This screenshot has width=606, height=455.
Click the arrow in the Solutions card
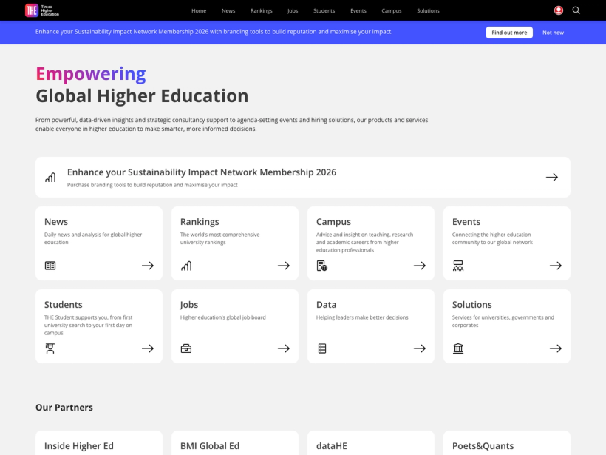[x=556, y=348]
